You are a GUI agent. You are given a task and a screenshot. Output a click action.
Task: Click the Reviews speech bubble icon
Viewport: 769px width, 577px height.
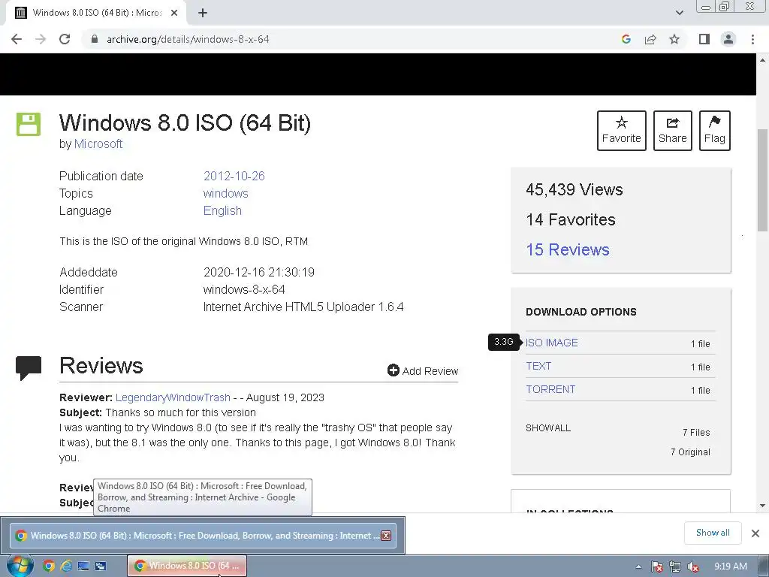tap(29, 367)
